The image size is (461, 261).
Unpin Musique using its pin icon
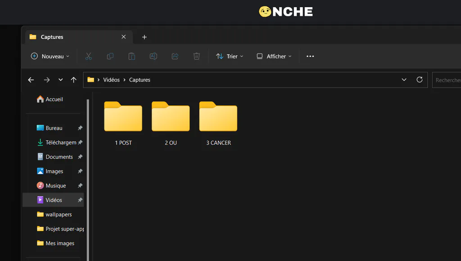[x=80, y=185]
